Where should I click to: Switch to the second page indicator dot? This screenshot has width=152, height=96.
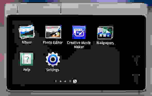point(61,81)
